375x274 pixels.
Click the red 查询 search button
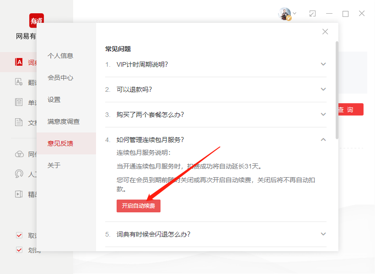pyautogui.click(x=350, y=110)
